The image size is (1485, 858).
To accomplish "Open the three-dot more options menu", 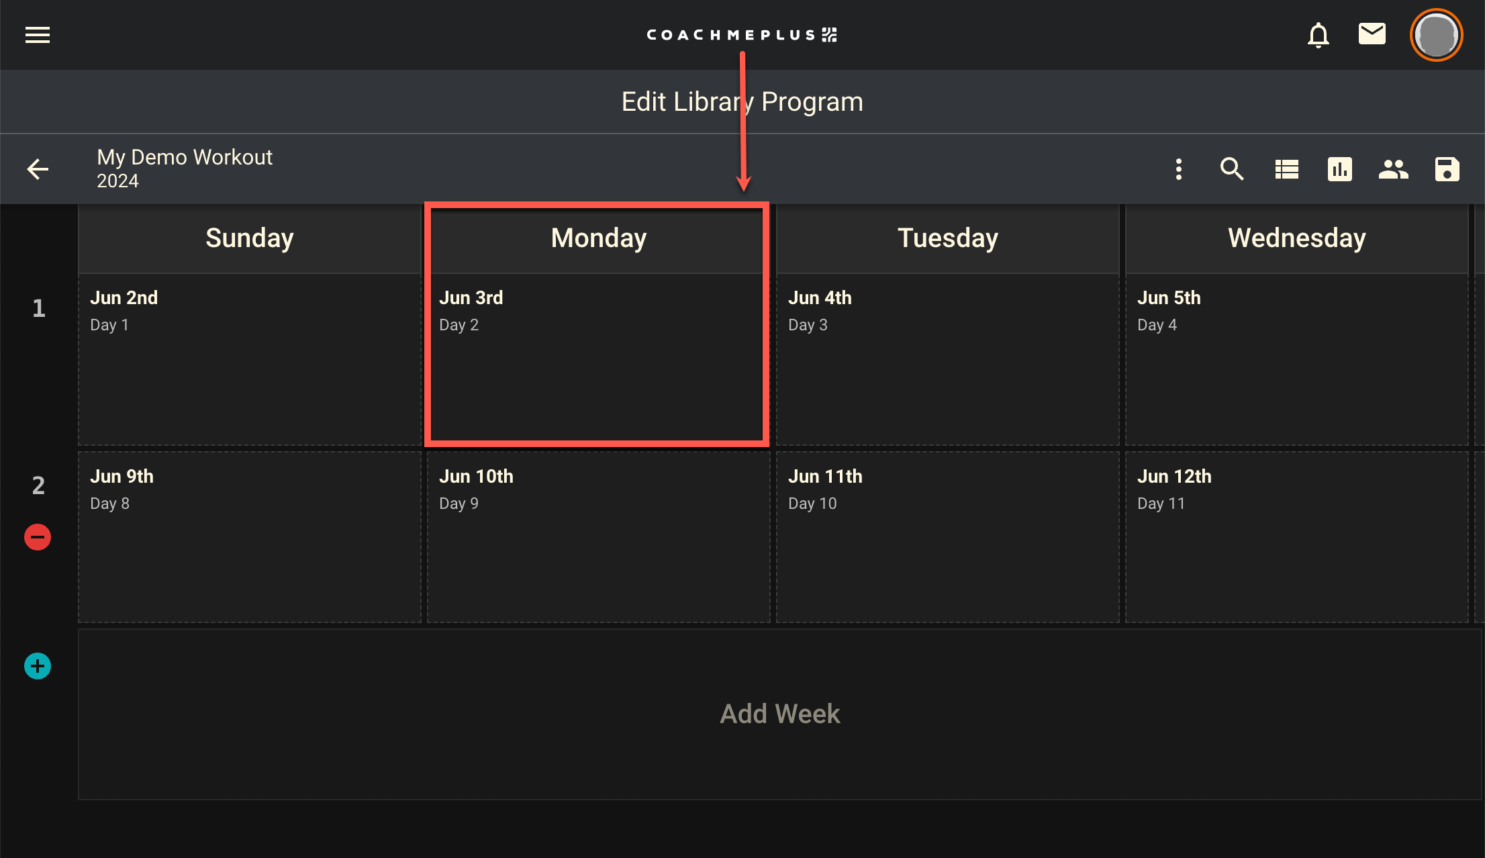I will [x=1179, y=169].
